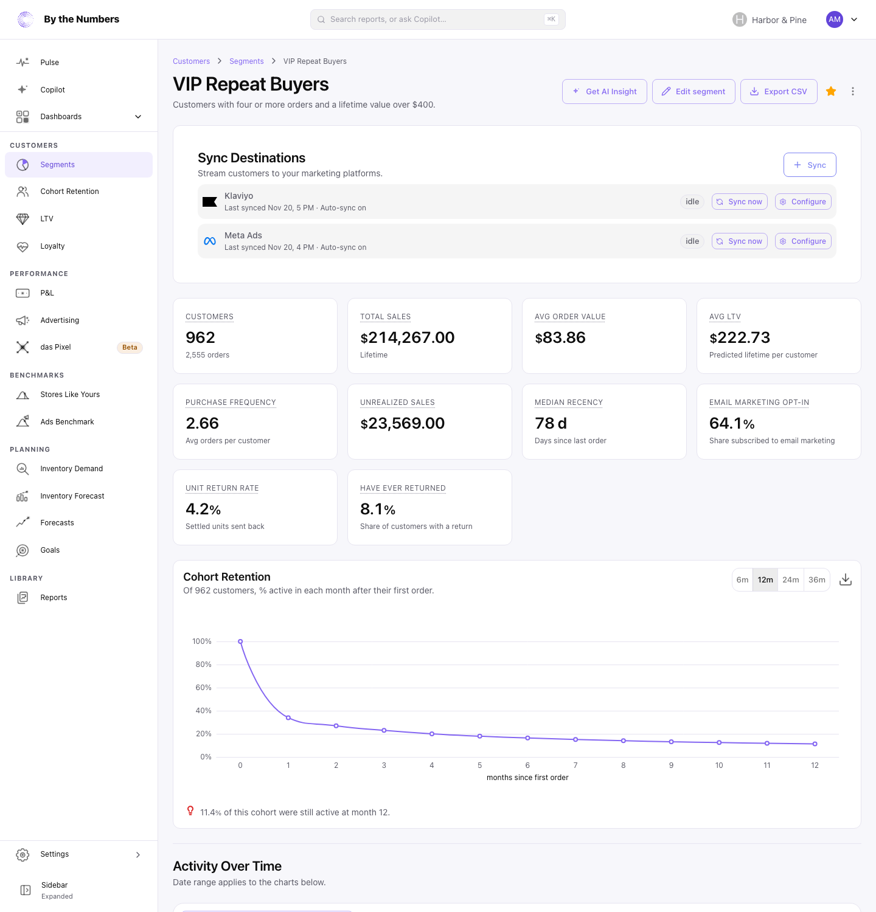Open Harbor & Pine store selector
Viewport: 876px width, 912px height.
770,19
